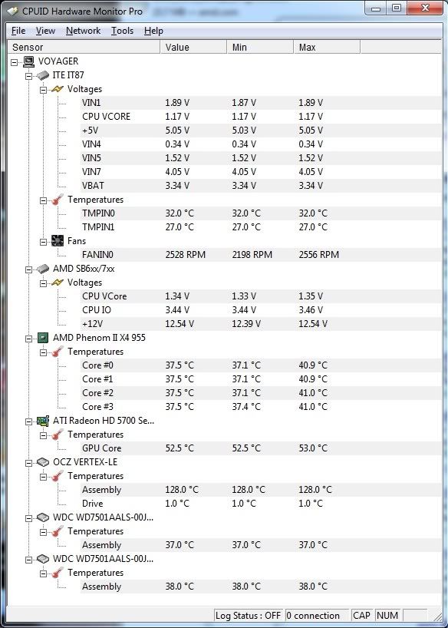
Task: Click the Voltages lightning icon under ITE IT87
Action: pyautogui.click(x=58, y=89)
